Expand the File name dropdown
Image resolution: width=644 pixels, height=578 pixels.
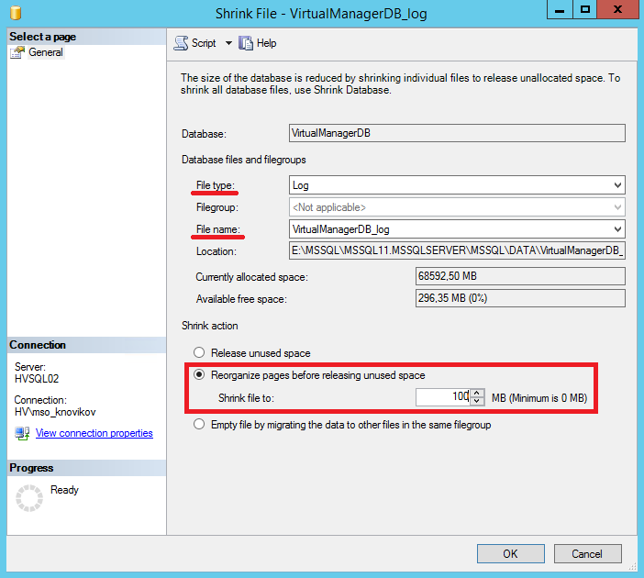coord(617,229)
